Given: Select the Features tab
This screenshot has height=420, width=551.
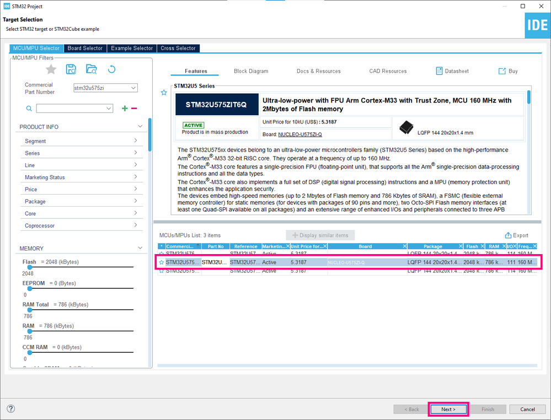Looking at the screenshot, I should (196, 71).
